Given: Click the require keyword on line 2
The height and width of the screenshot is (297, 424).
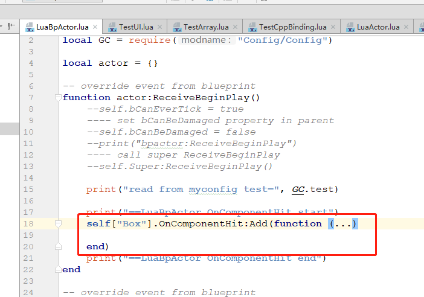Looking at the screenshot, I should point(150,40).
